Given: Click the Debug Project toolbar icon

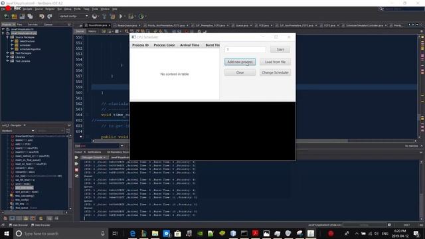Looking at the screenshot, I should click(131, 17).
